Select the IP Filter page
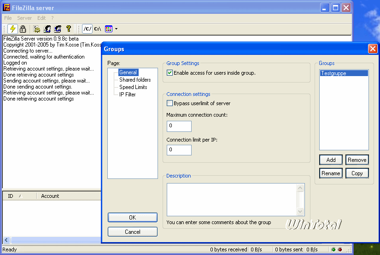Viewport: 380px width, 255px height. [127, 95]
